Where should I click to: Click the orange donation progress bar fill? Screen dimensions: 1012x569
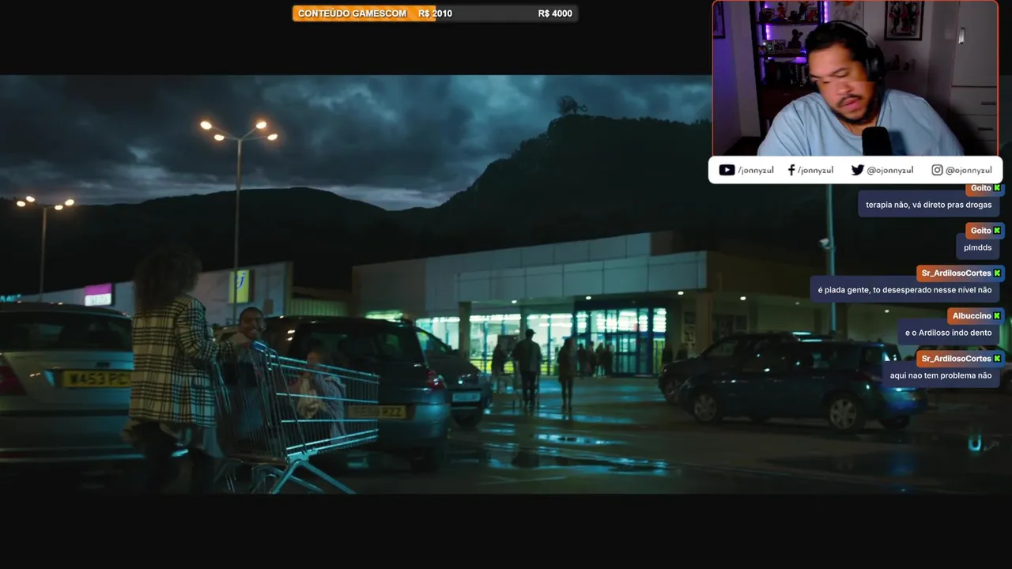point(364,13)
